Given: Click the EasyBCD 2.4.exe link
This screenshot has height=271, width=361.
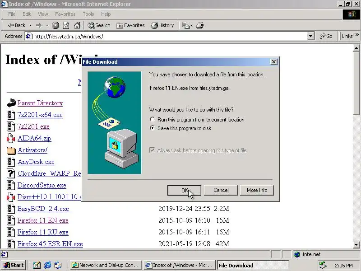Looking at the screenshot, I should pos(43,209).
